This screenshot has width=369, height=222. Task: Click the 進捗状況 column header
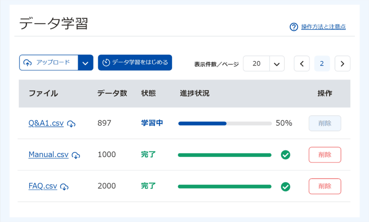tap(195, 93)
